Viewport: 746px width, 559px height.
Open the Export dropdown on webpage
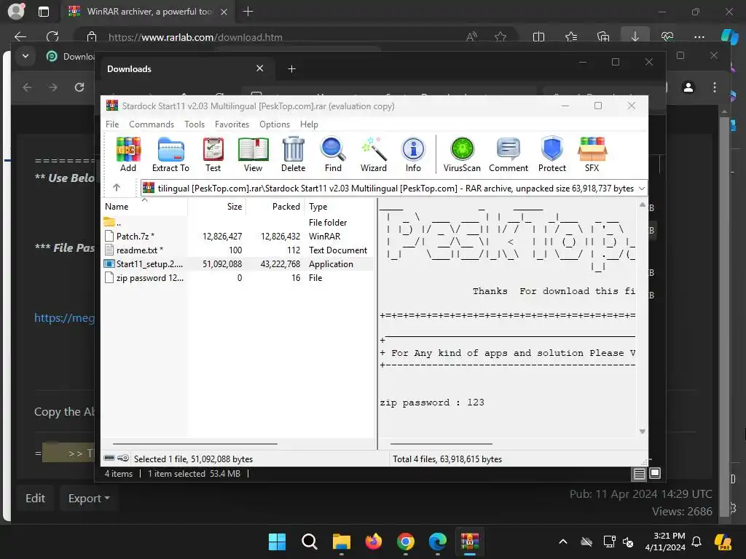point(88,498)
